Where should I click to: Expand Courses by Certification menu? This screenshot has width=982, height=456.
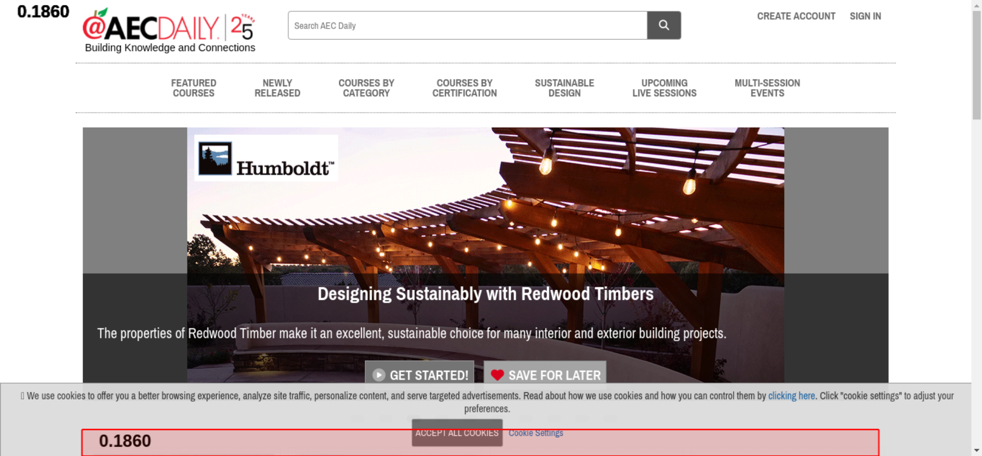pyautogui.click(x=464, y=88)
